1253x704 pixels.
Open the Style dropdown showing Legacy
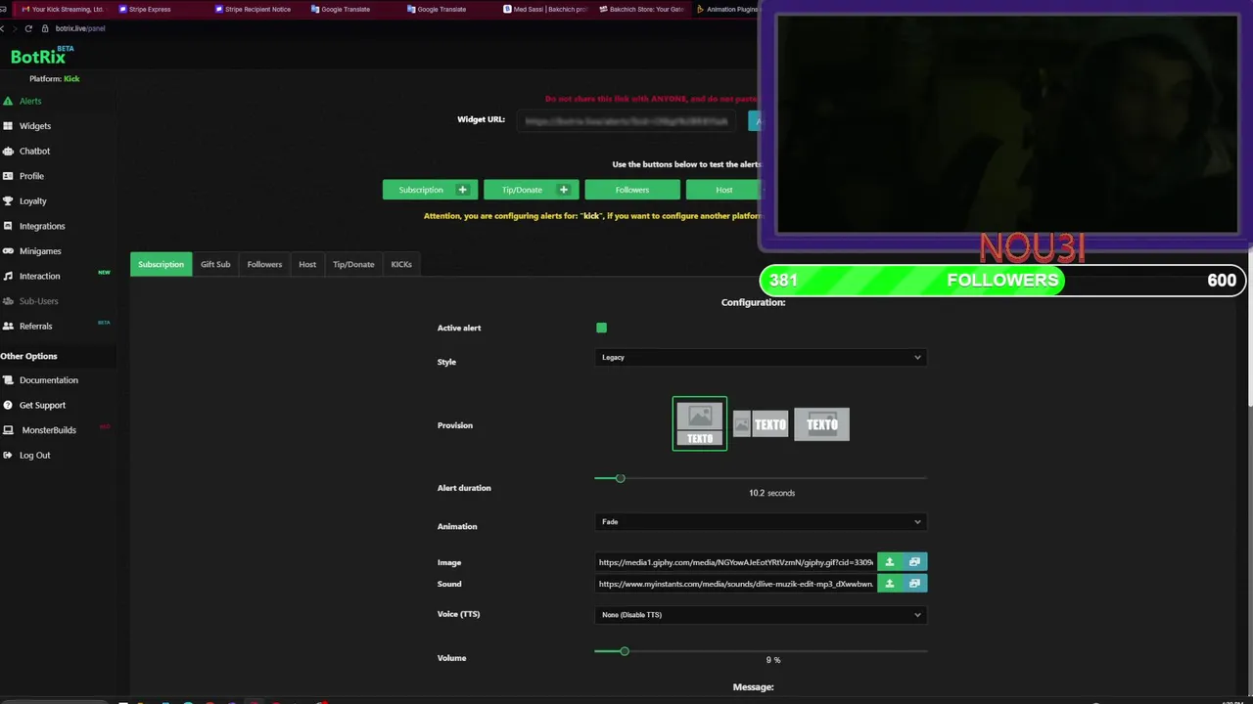click(761, 357)
